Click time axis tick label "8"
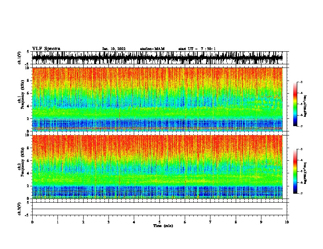This screenshot has height=249, width=323. 236,222
